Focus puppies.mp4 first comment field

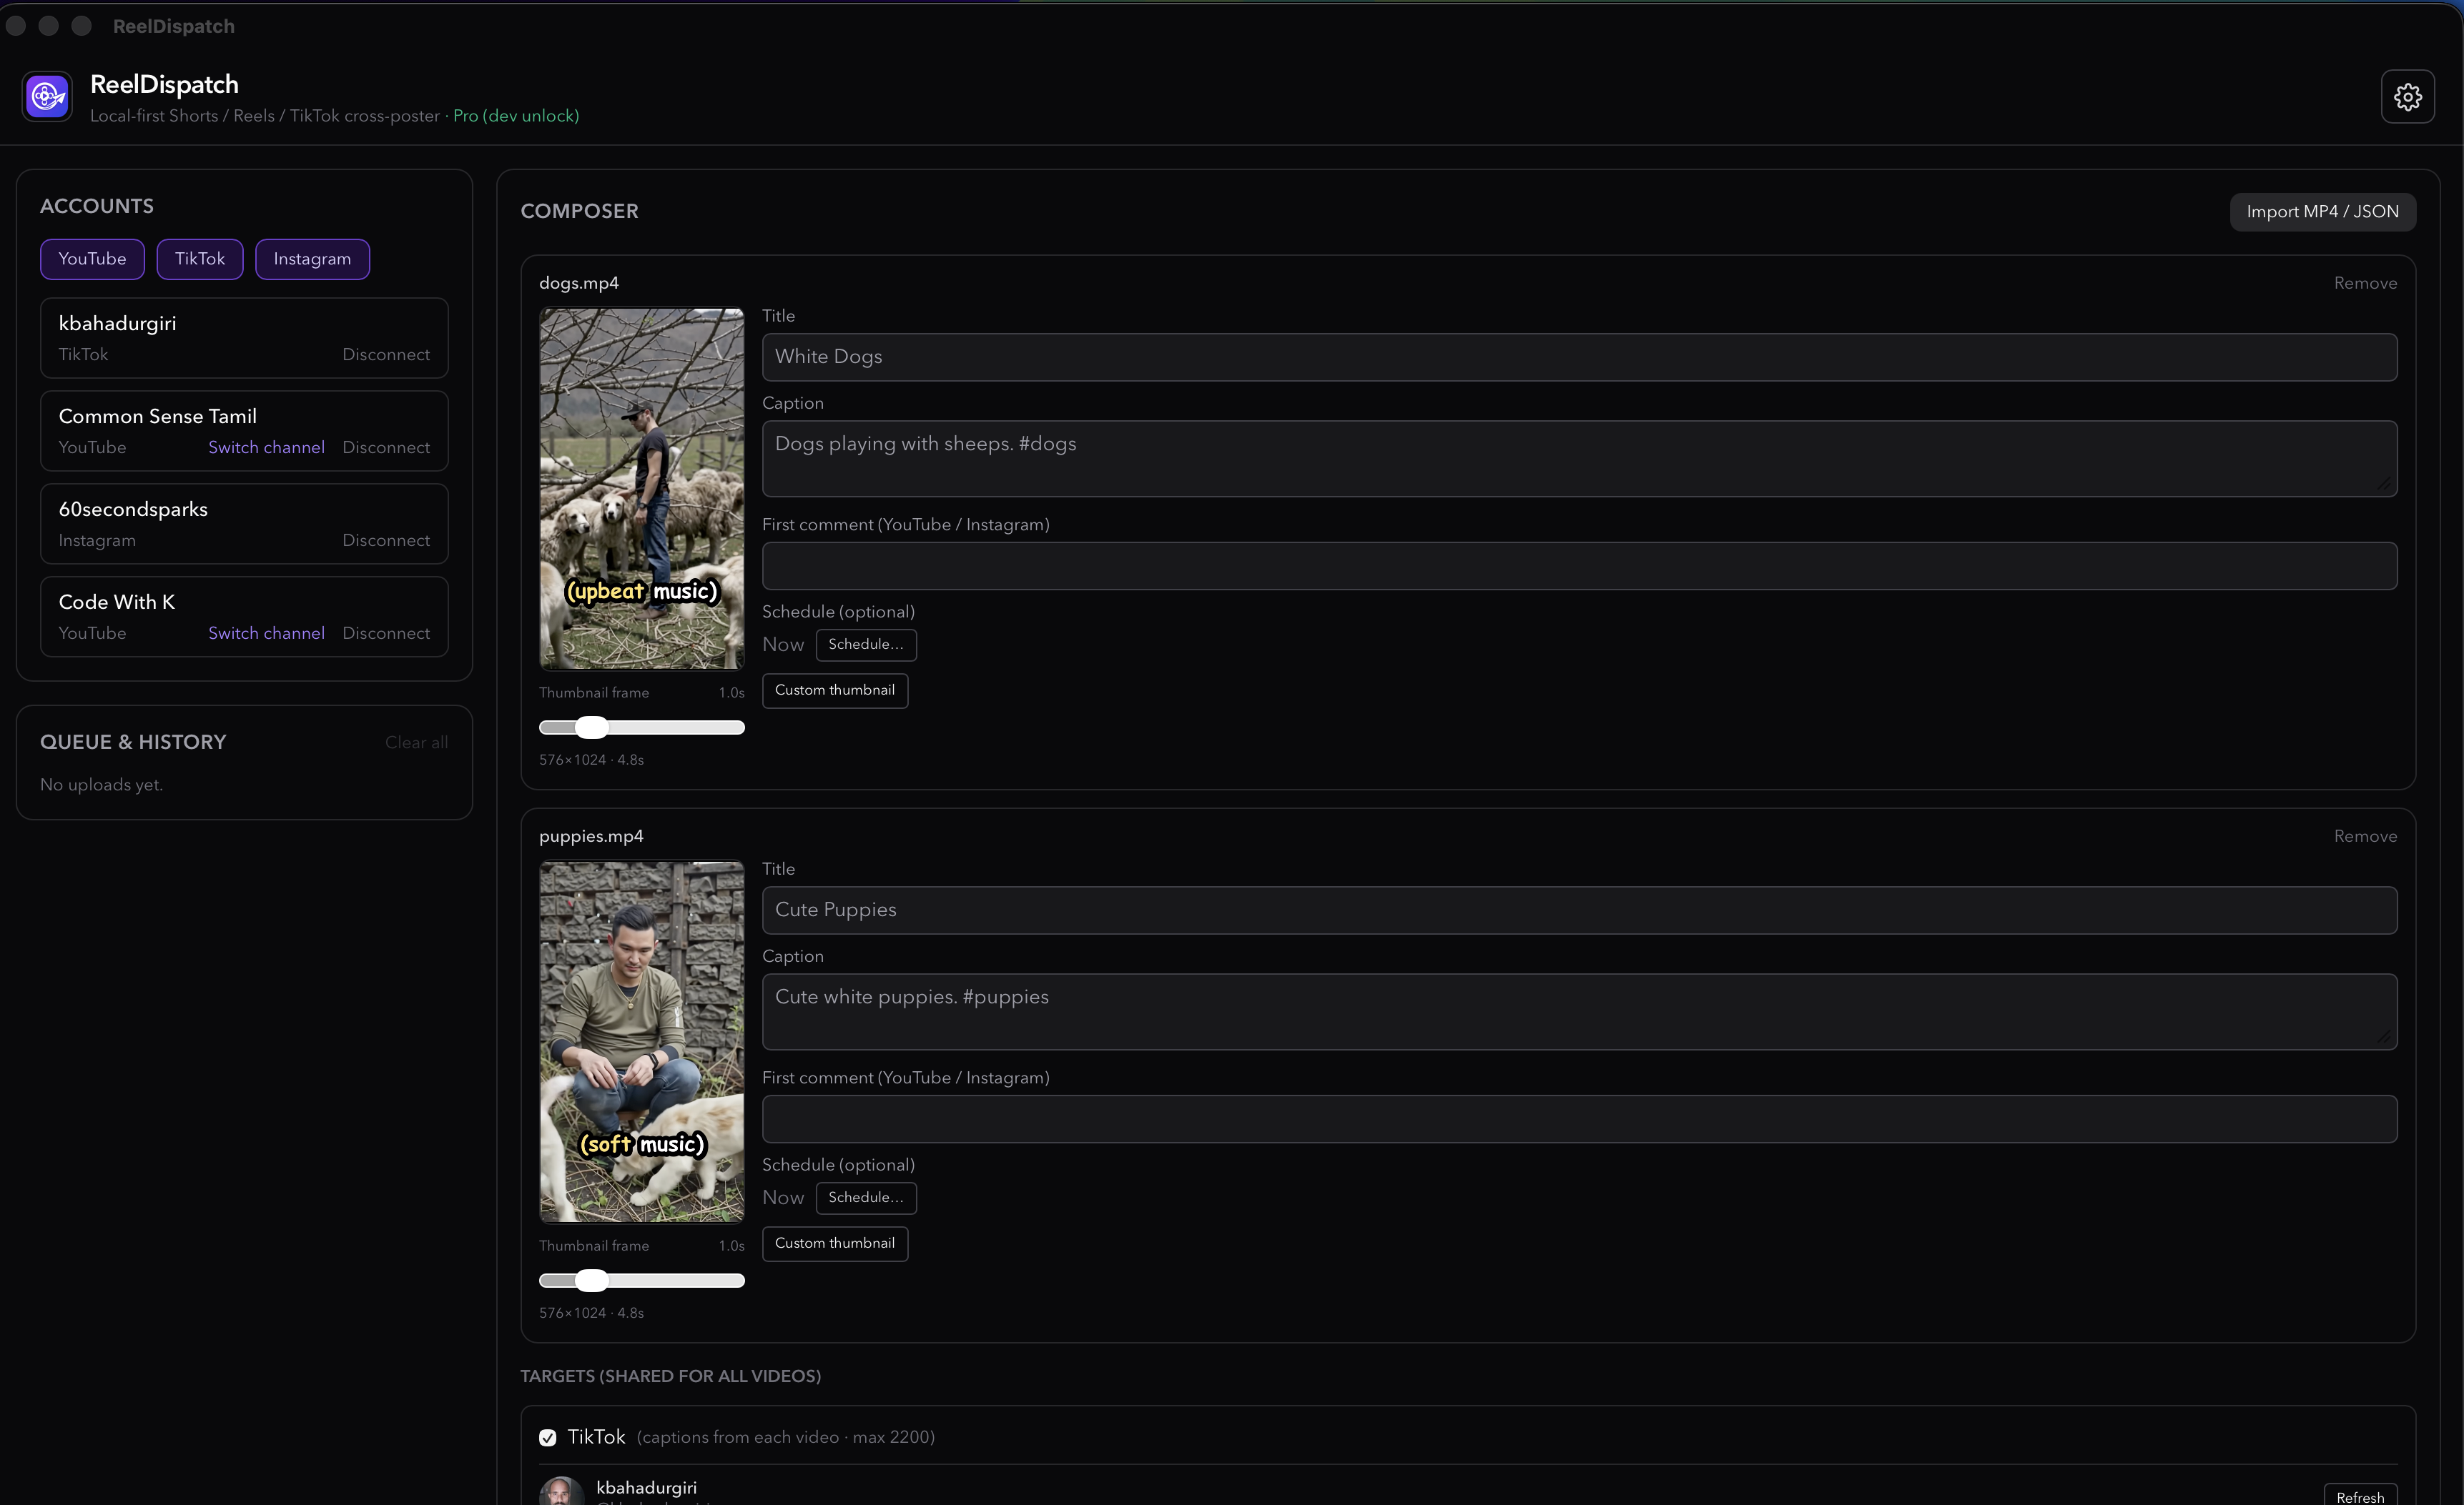[1579, 1119]
